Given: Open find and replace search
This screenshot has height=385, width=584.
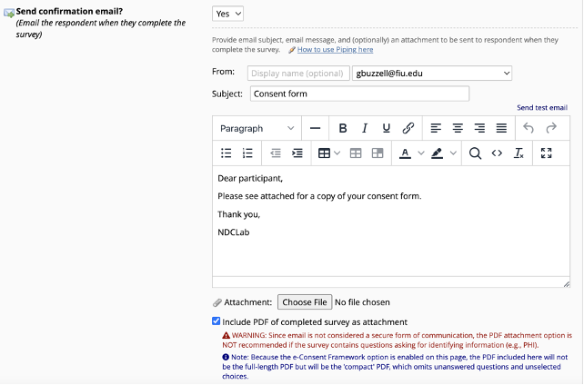Looking at the screenshot, I should (475, 153).
